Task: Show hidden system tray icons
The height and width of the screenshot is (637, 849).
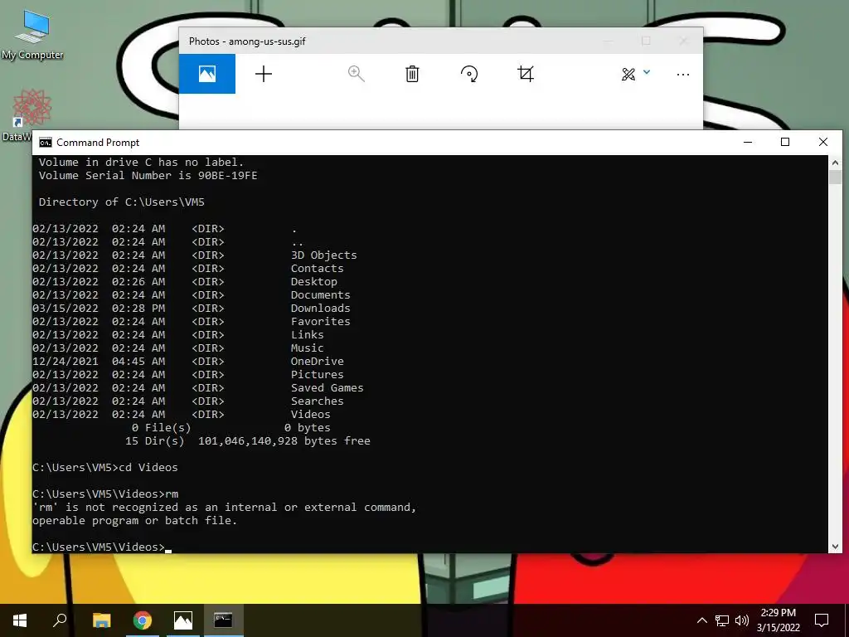Action: click(x=701, y=620)
